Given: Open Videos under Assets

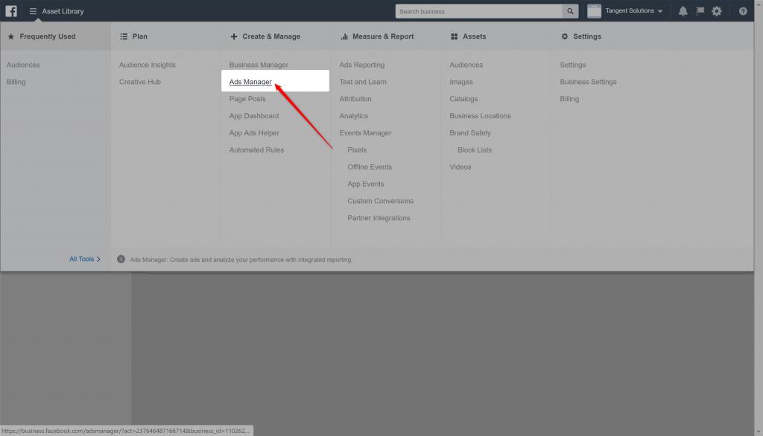Looking at the screenshot, I should pos(460,167).
